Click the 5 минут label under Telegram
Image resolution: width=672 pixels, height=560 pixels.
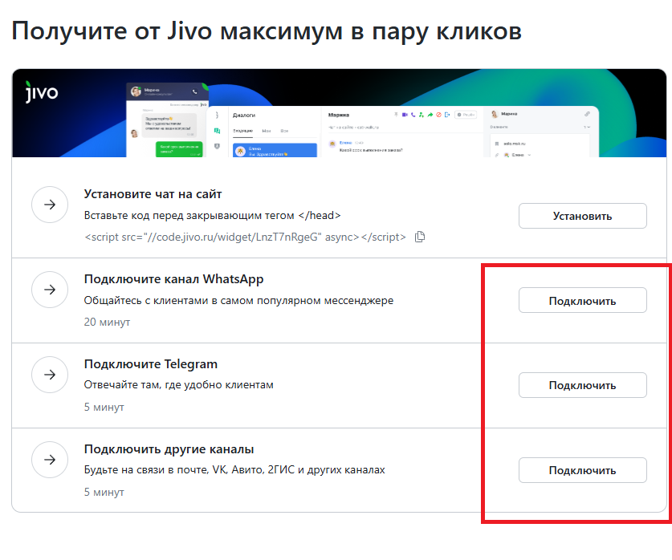click(x=104, y=407)
